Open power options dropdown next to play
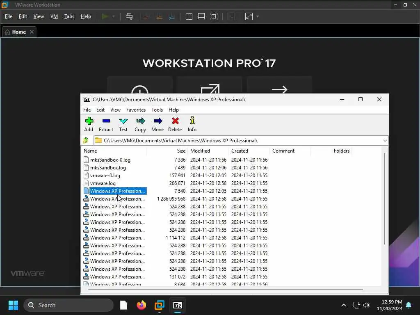 click(x=114, y=16)
